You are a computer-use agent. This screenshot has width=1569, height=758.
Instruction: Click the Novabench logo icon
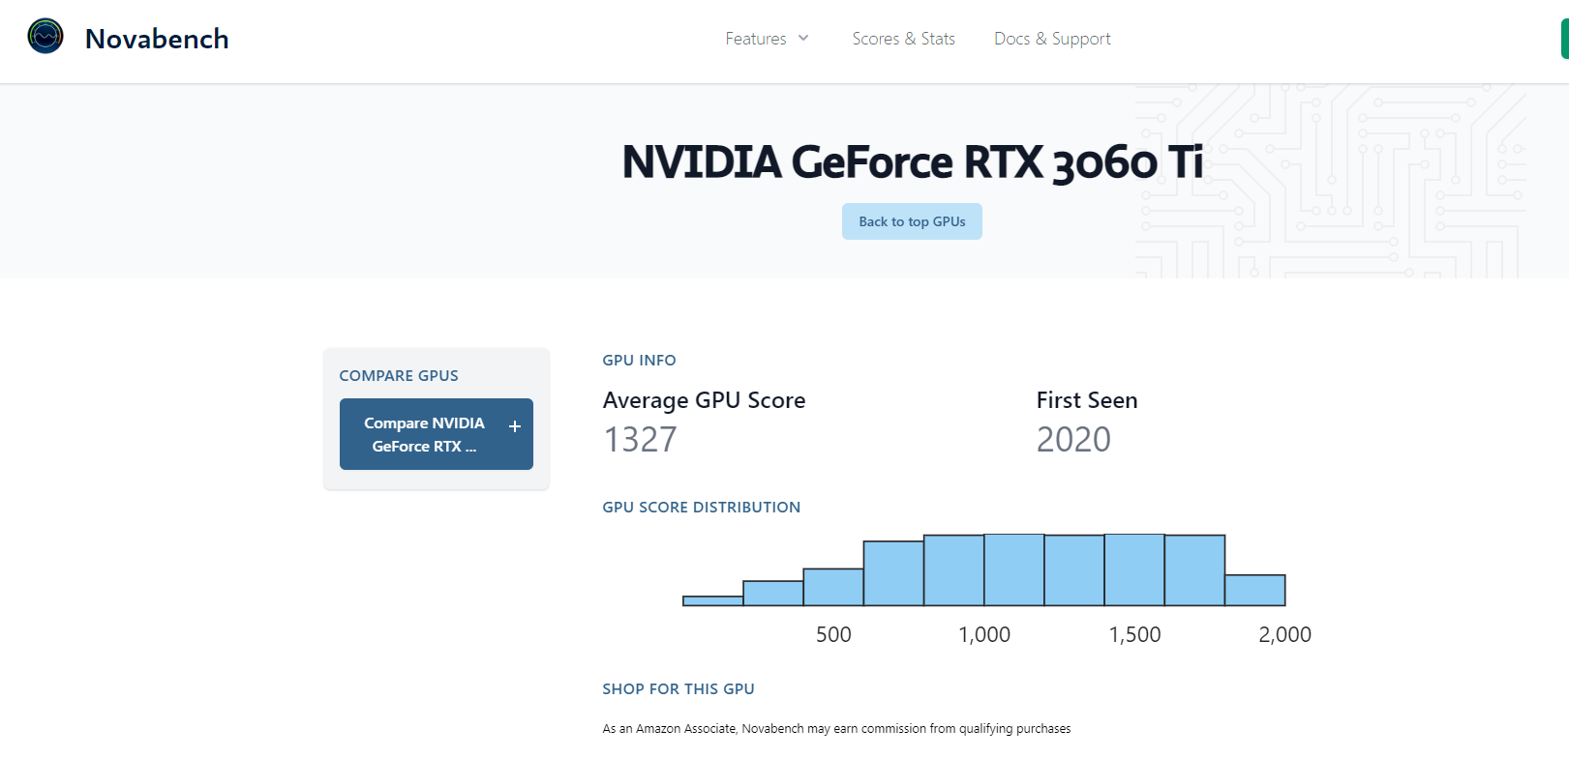point(45,36)
